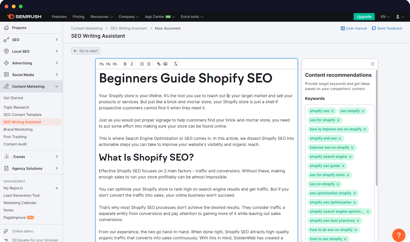Viewport: 410px width, 242px height.
Task: Remove 'seo for shopify' keyword tag
Action: 339,120
